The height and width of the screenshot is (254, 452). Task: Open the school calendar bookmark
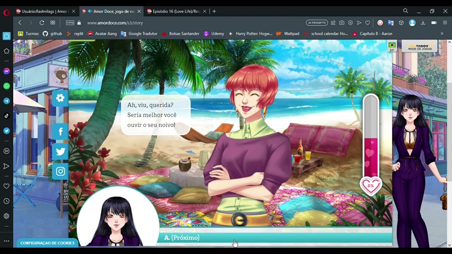click(326, 34)
